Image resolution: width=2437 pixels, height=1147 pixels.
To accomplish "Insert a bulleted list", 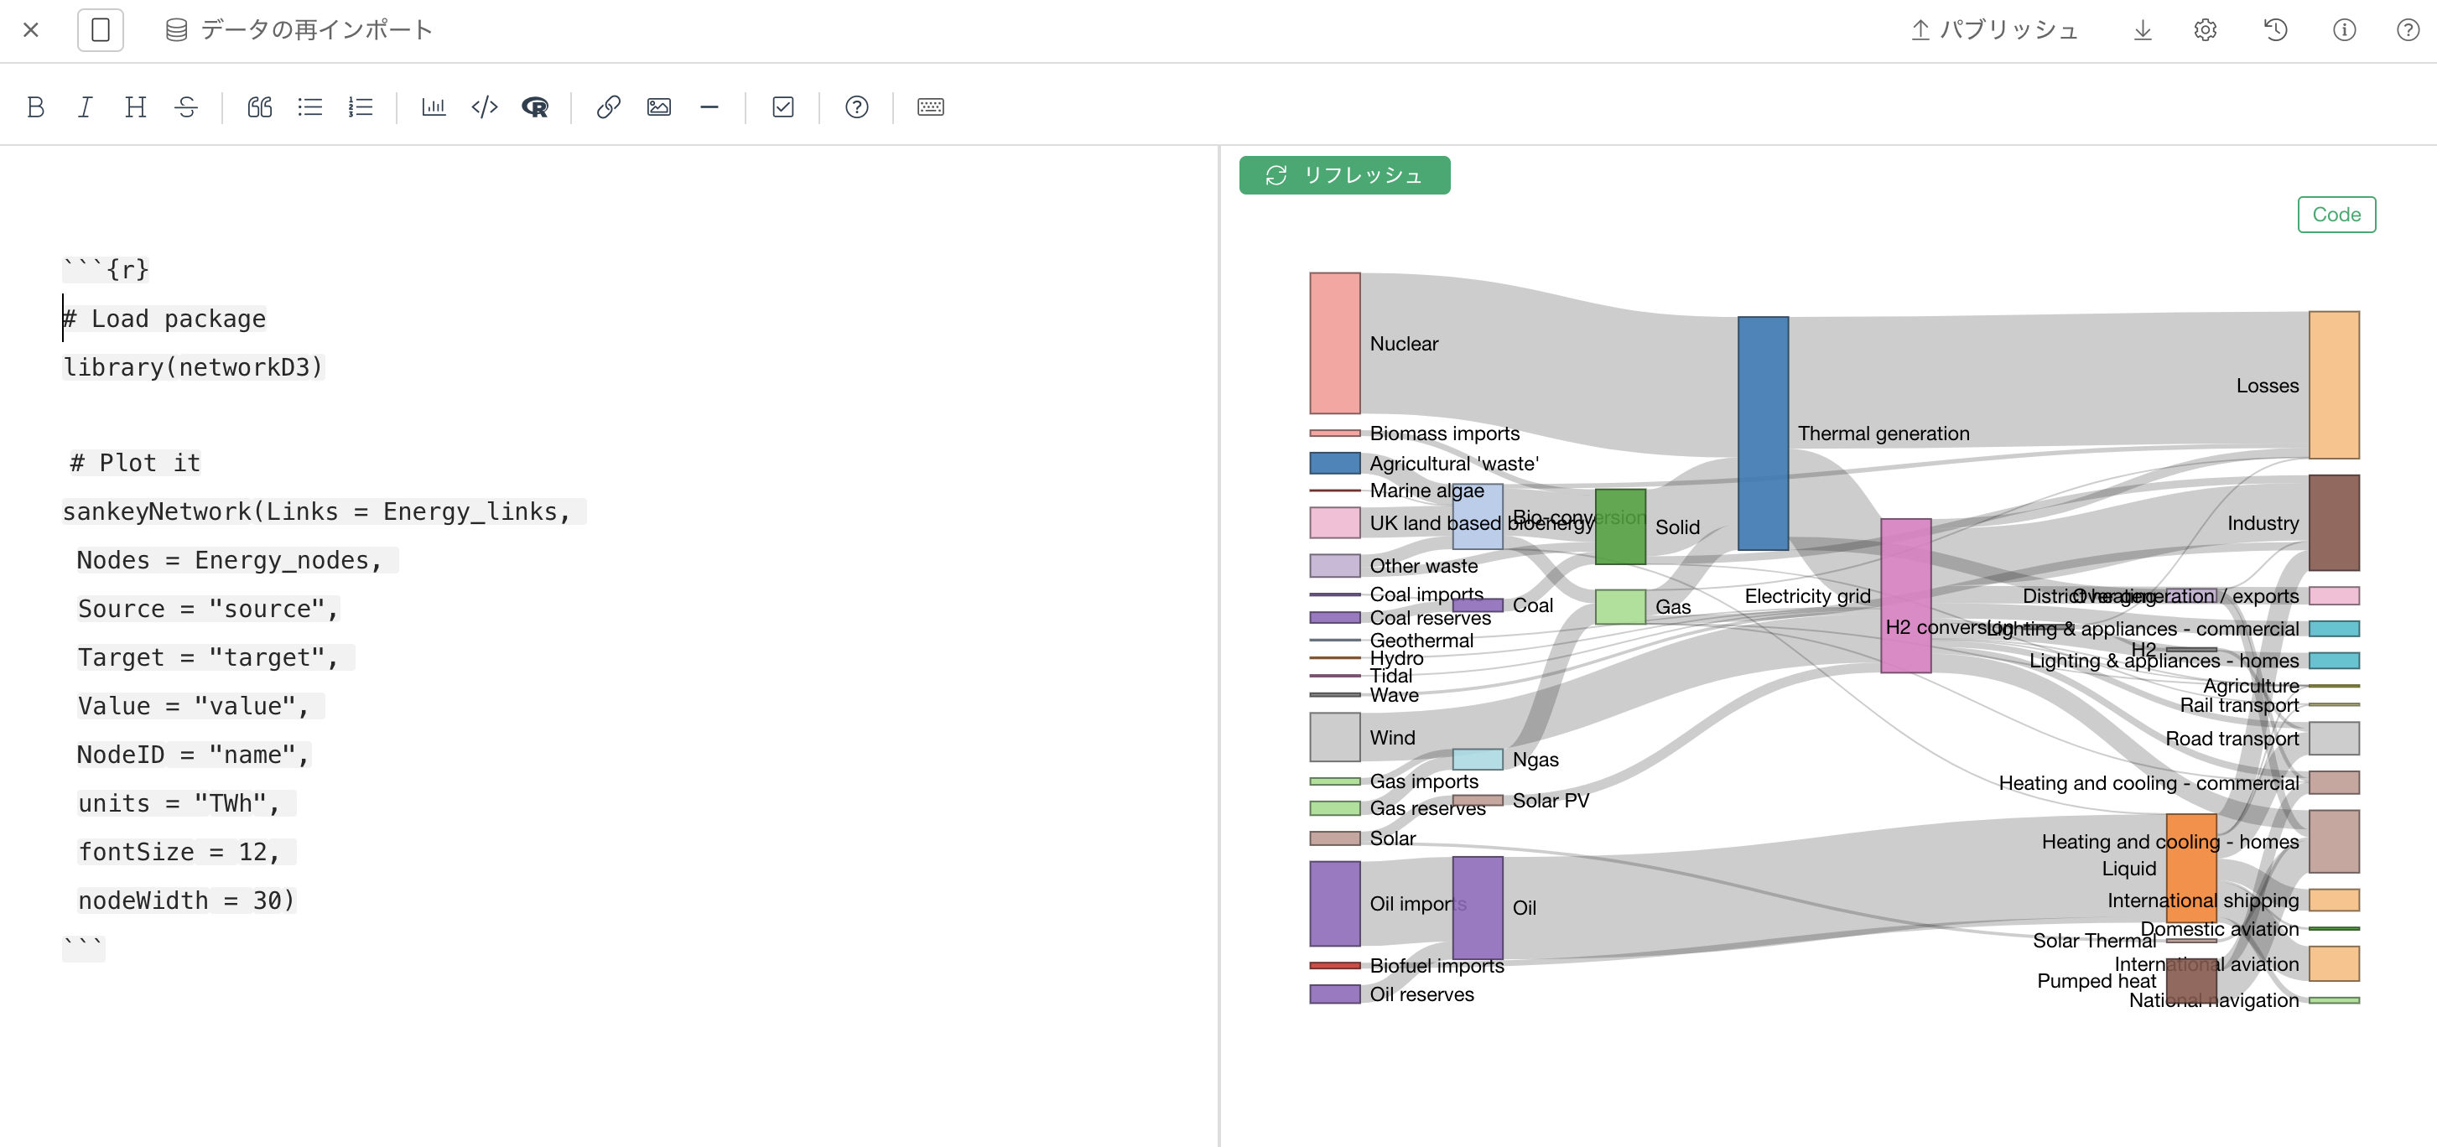I will pyautogui.click(x=310, y=106).
